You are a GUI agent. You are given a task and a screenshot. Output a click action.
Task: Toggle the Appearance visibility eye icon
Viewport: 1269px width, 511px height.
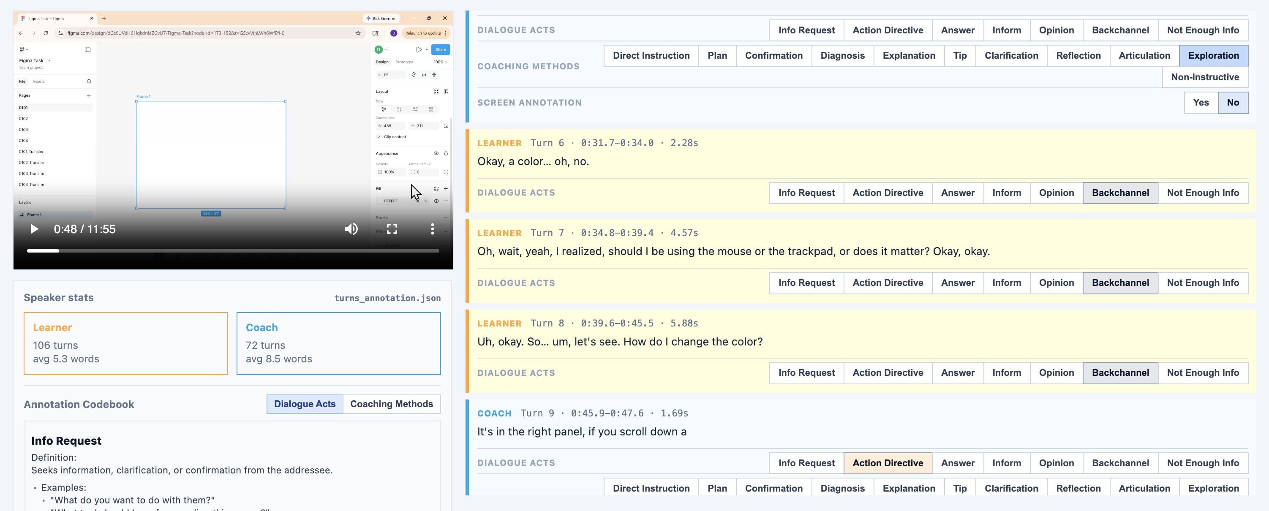click(436, 154)
